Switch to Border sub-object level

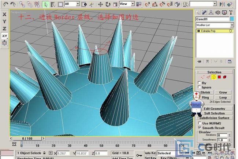coord(214,77)
